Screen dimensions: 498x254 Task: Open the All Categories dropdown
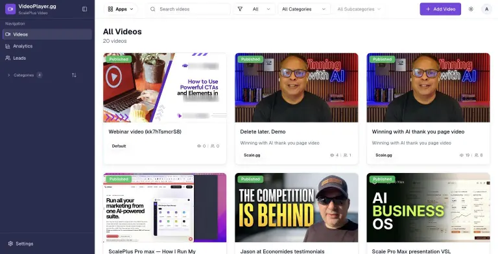click(304, 9)
